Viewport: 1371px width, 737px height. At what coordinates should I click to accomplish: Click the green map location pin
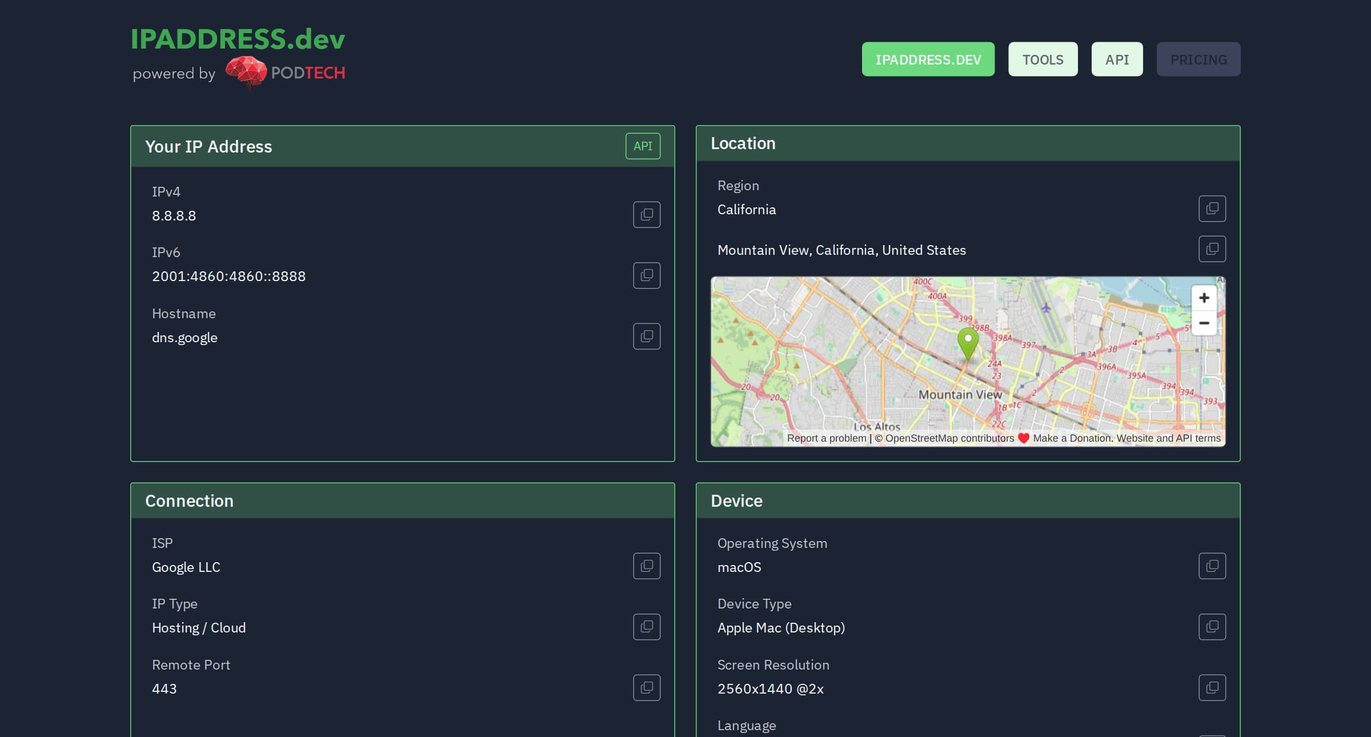point(968,343)
